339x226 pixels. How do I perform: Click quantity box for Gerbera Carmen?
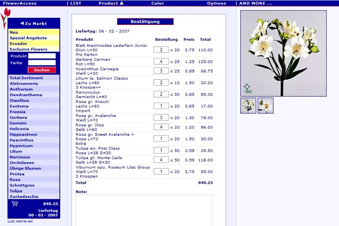point(161,61)
